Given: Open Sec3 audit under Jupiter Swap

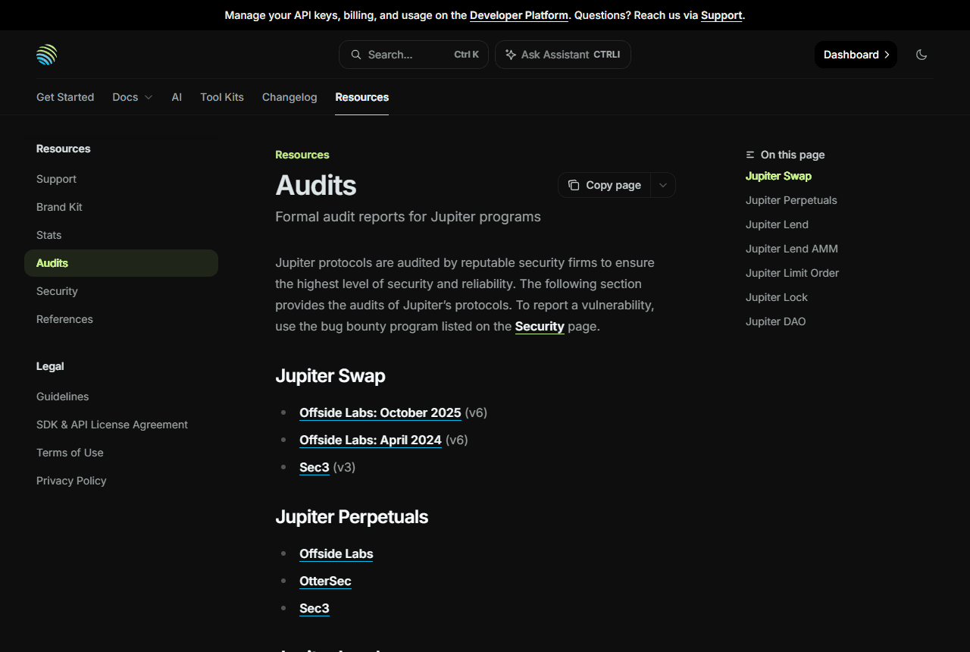Looking at the screenshot, I should click(314, 467).
